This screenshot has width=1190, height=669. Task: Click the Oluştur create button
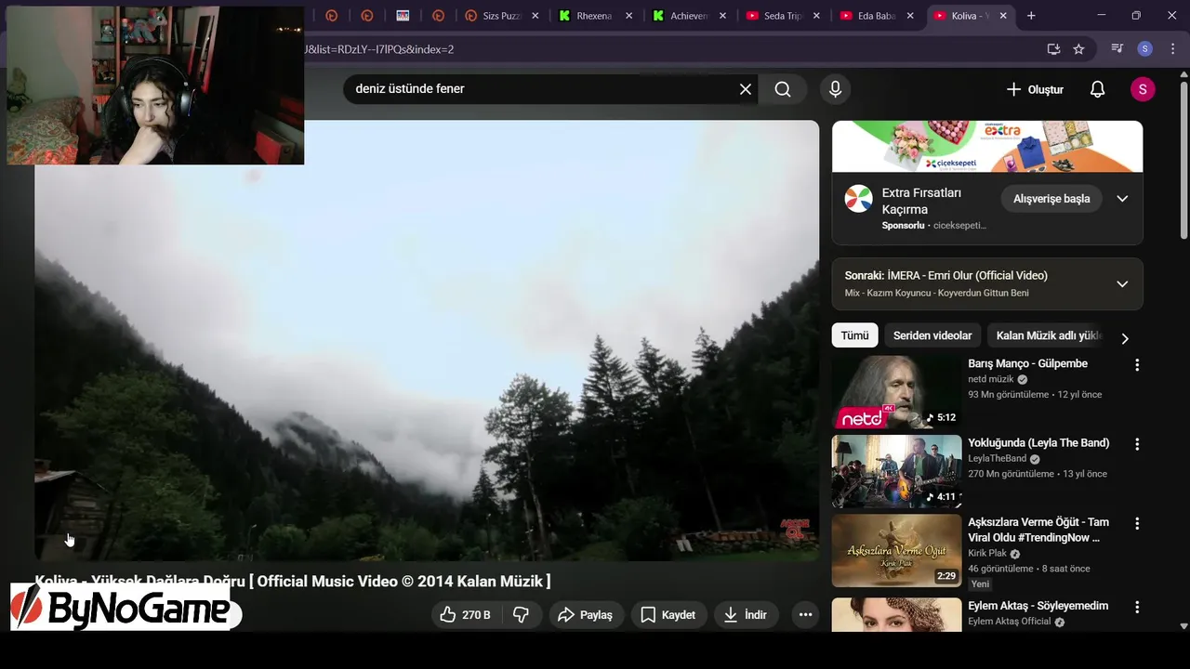pyautogui.click(x=1035, y=89)
